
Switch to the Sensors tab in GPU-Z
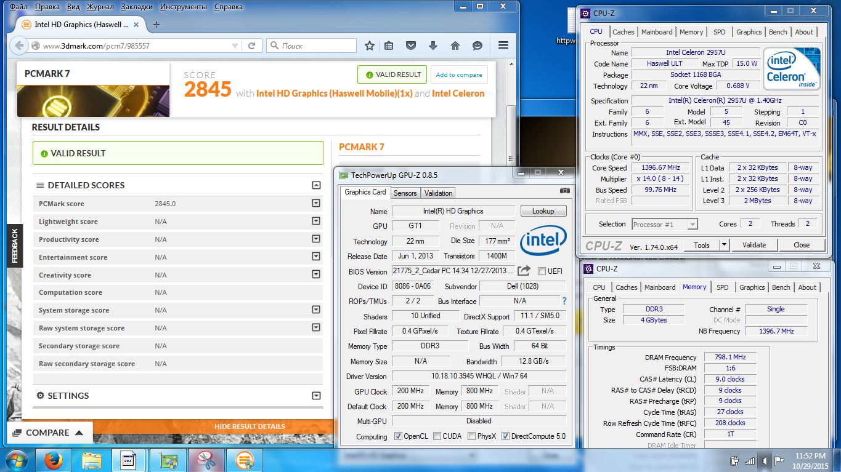pos(405,193)
